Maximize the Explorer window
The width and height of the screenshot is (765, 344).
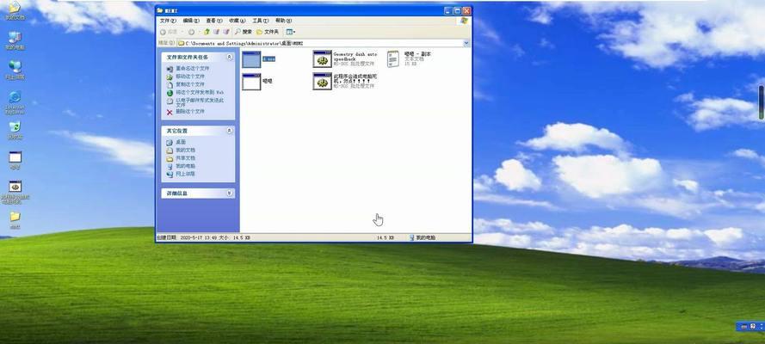pos(458,10)
